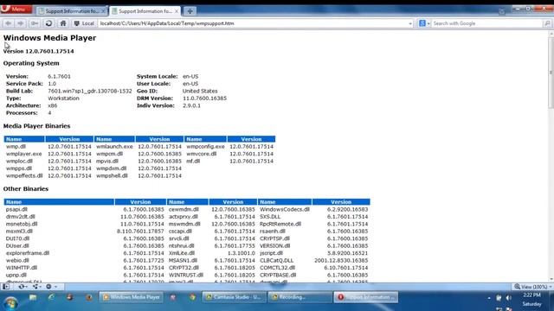Click the password wand key icon
Viewport: 554px width, 311px height.
35,23
